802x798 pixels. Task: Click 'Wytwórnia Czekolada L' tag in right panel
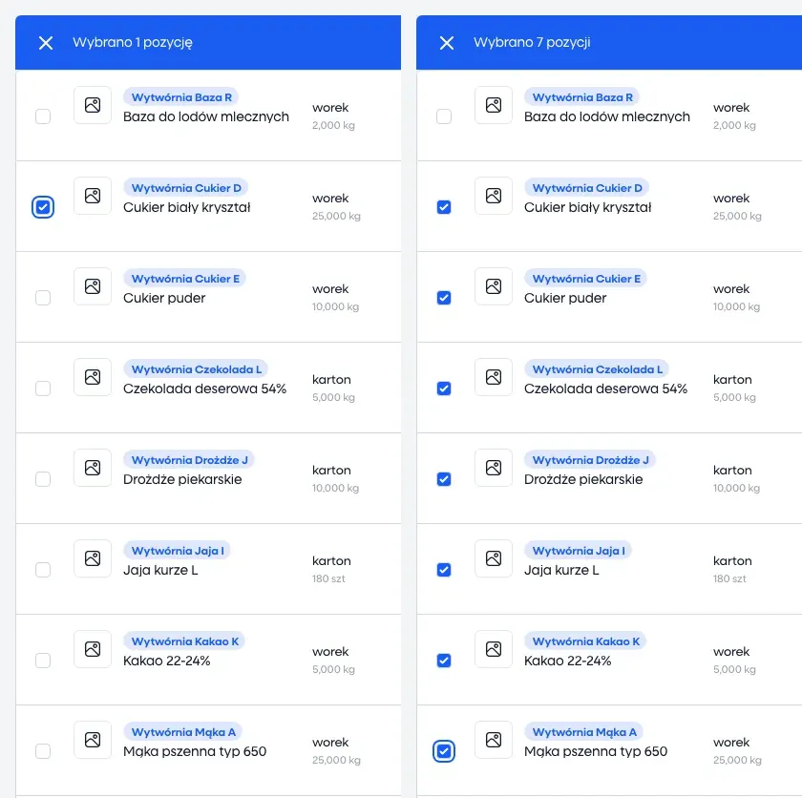597,369
